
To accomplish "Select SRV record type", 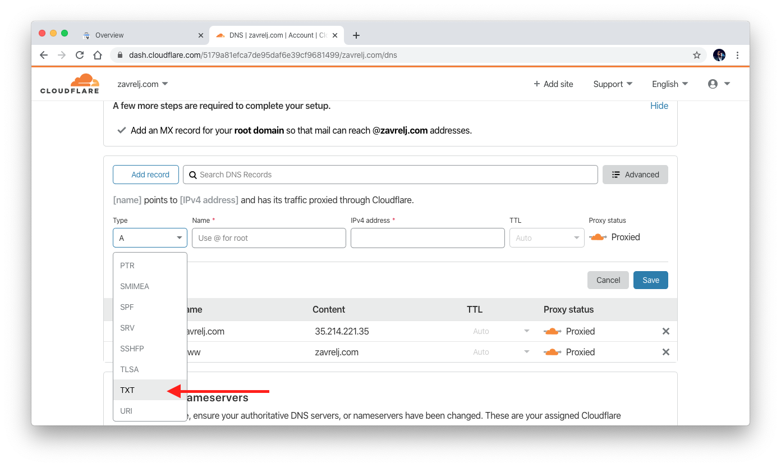I will (150, 328).
